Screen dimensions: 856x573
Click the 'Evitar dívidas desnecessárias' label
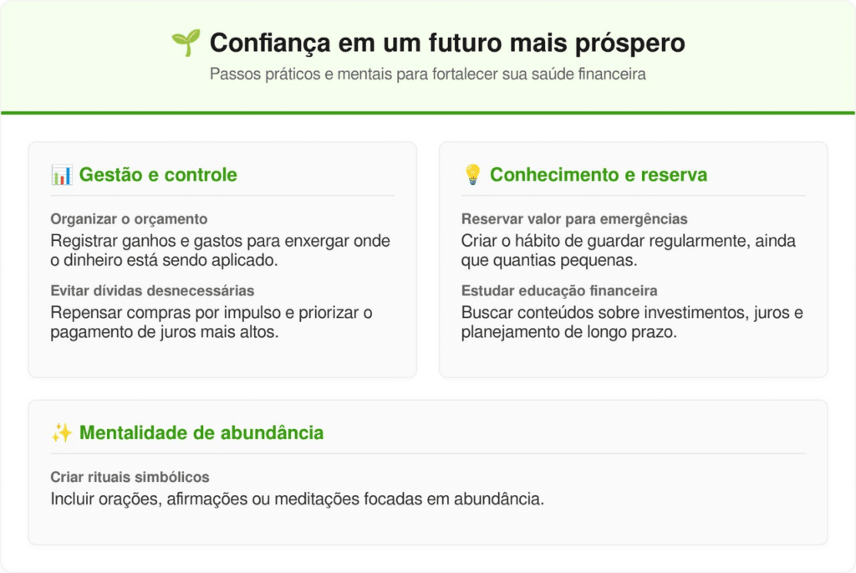pyautogui.click(x=152, y=290)
